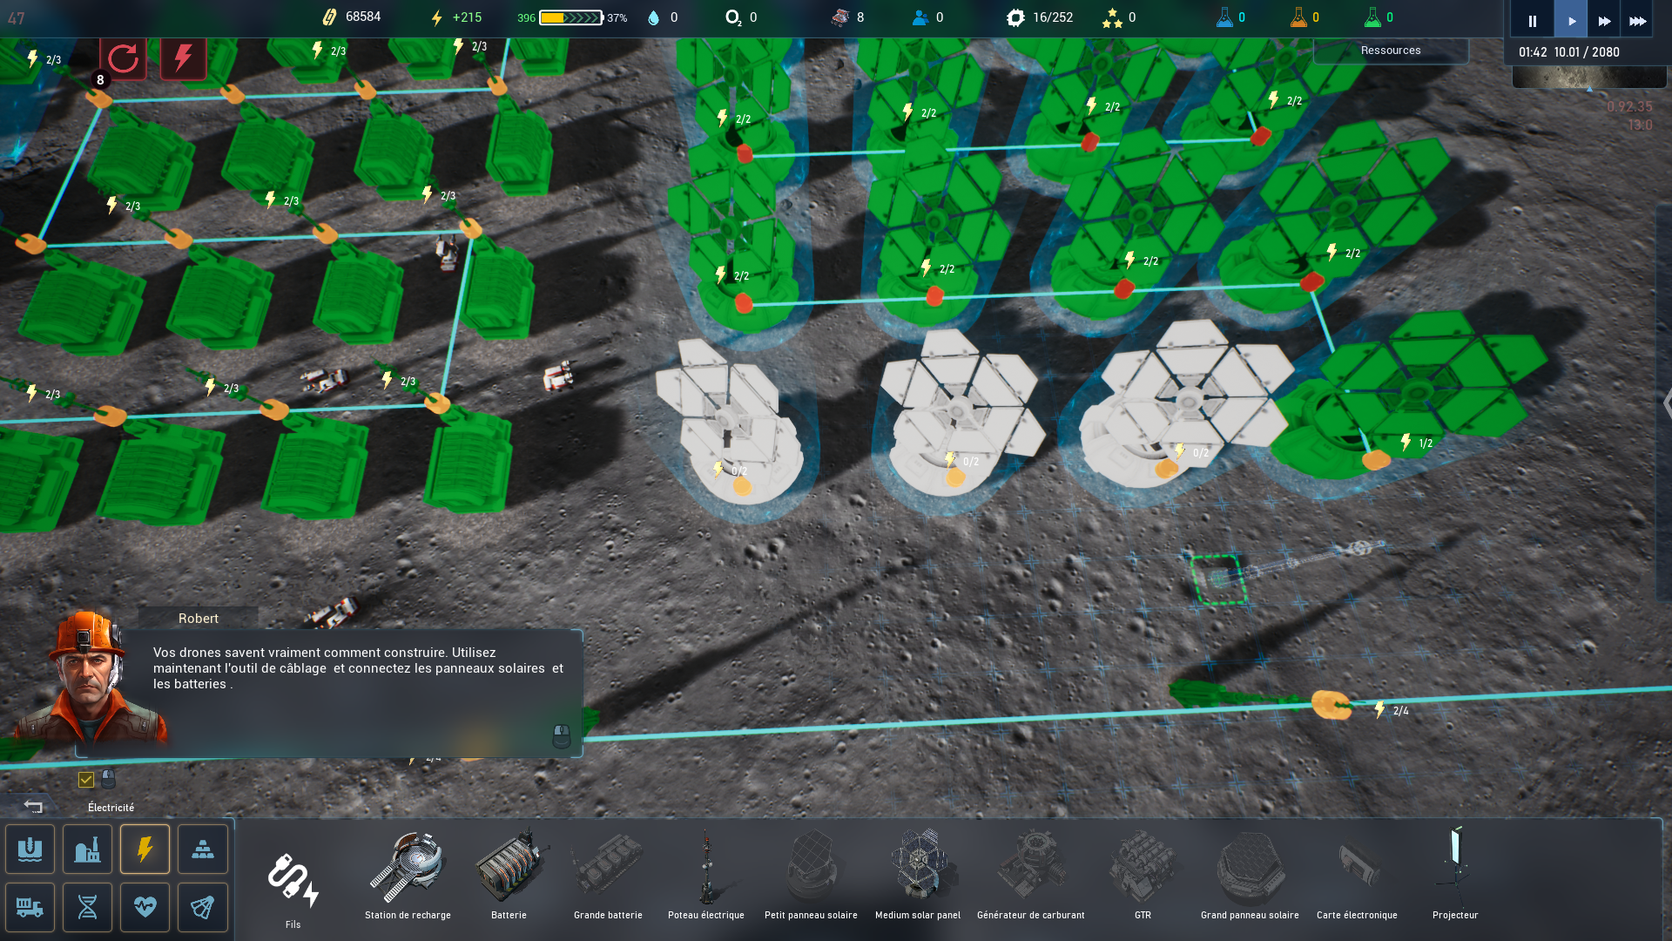Click the red refresh cycle button
The height and width of the screenshot is (941, 1672).
(x=123, y=58)
